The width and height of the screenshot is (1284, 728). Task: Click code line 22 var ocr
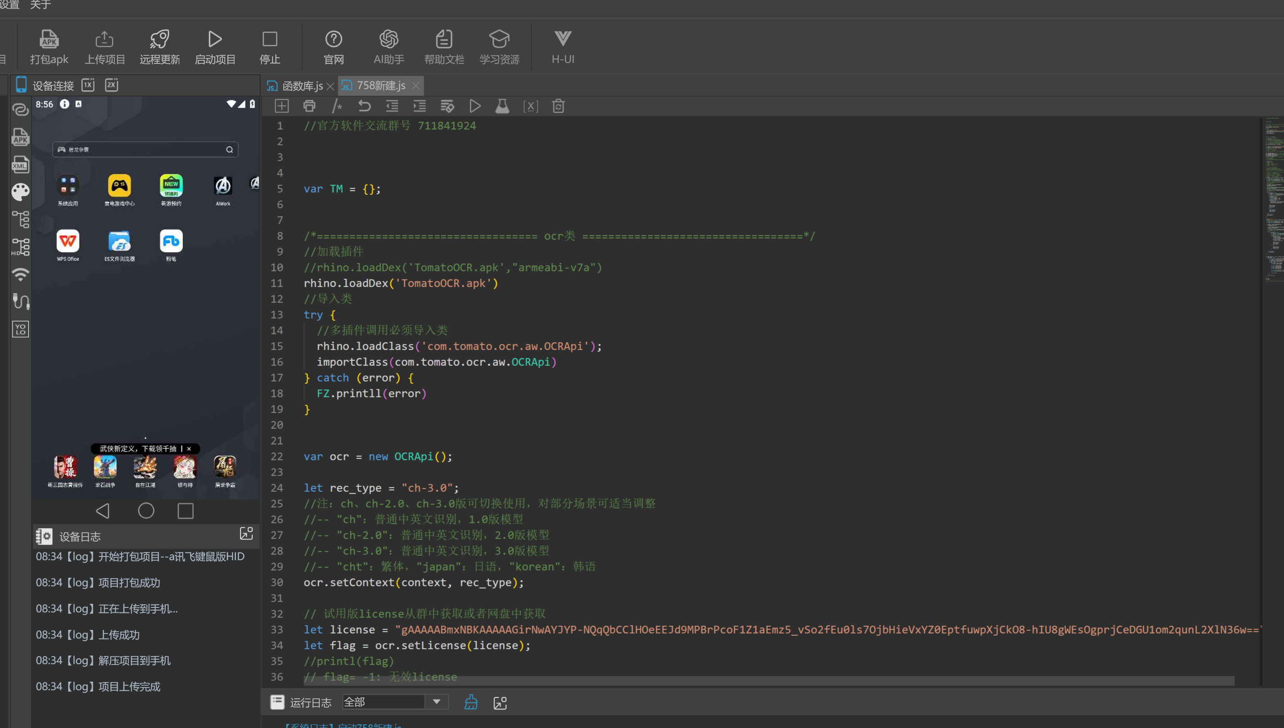pyautogui.click(x=378, y=457)
